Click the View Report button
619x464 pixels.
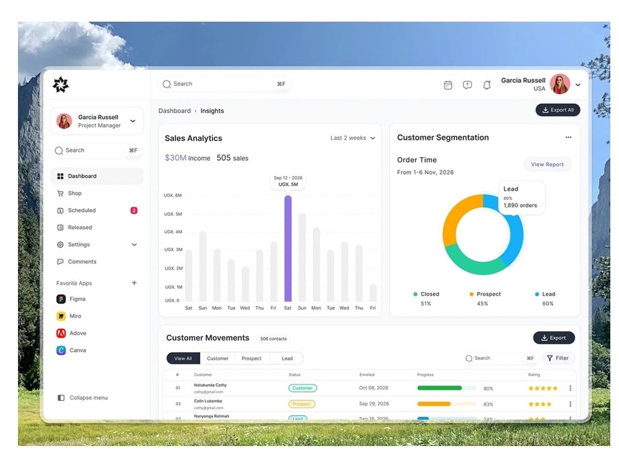547,165
